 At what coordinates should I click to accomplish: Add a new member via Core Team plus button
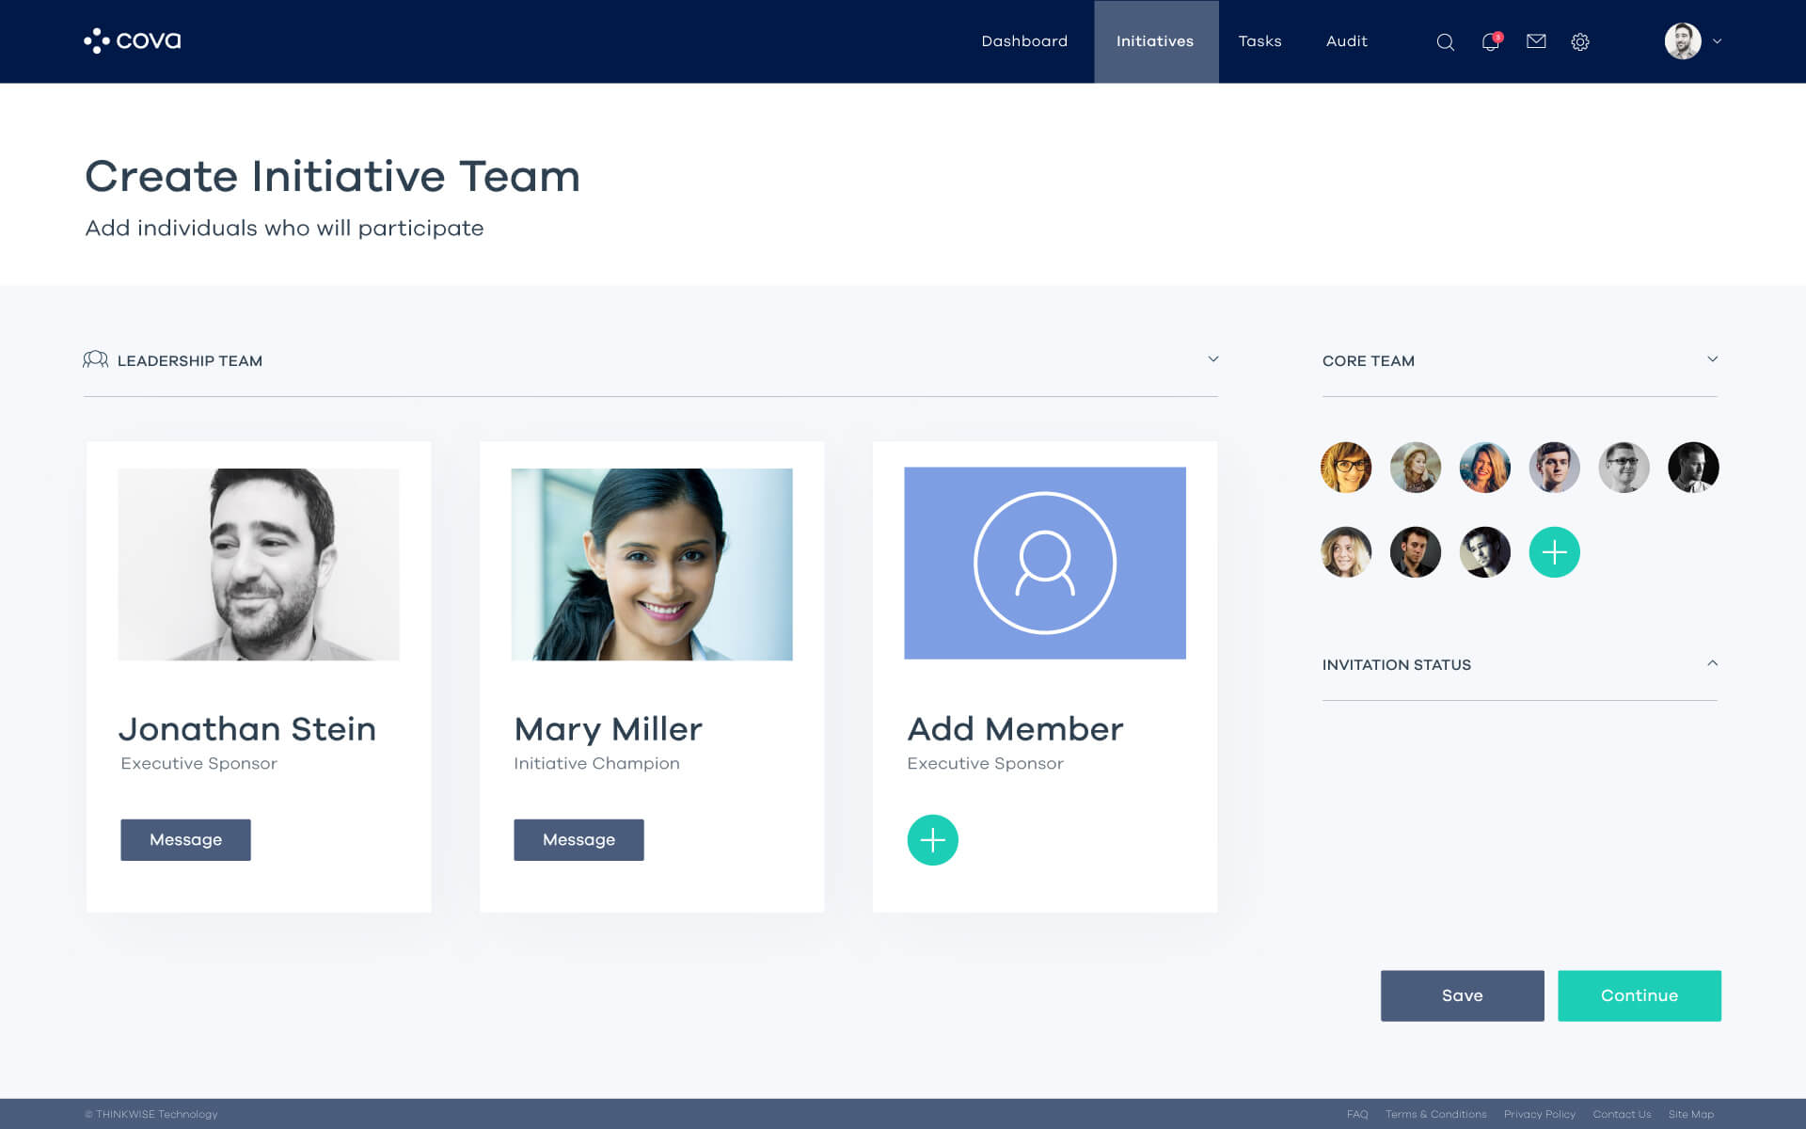click(1554, 552)
